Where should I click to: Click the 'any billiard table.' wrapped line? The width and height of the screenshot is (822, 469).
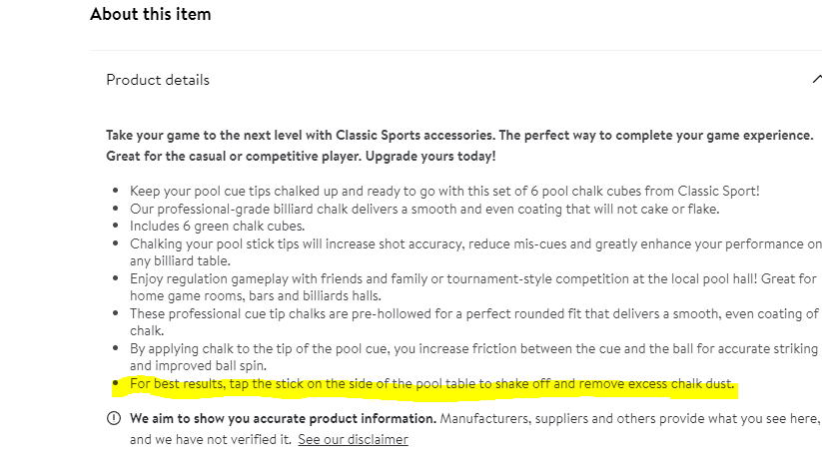180,260
